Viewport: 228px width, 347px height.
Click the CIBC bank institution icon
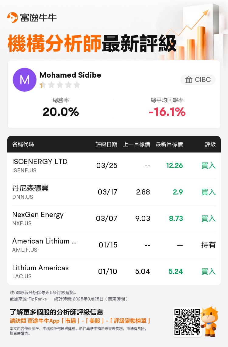[x=189, y=80]
